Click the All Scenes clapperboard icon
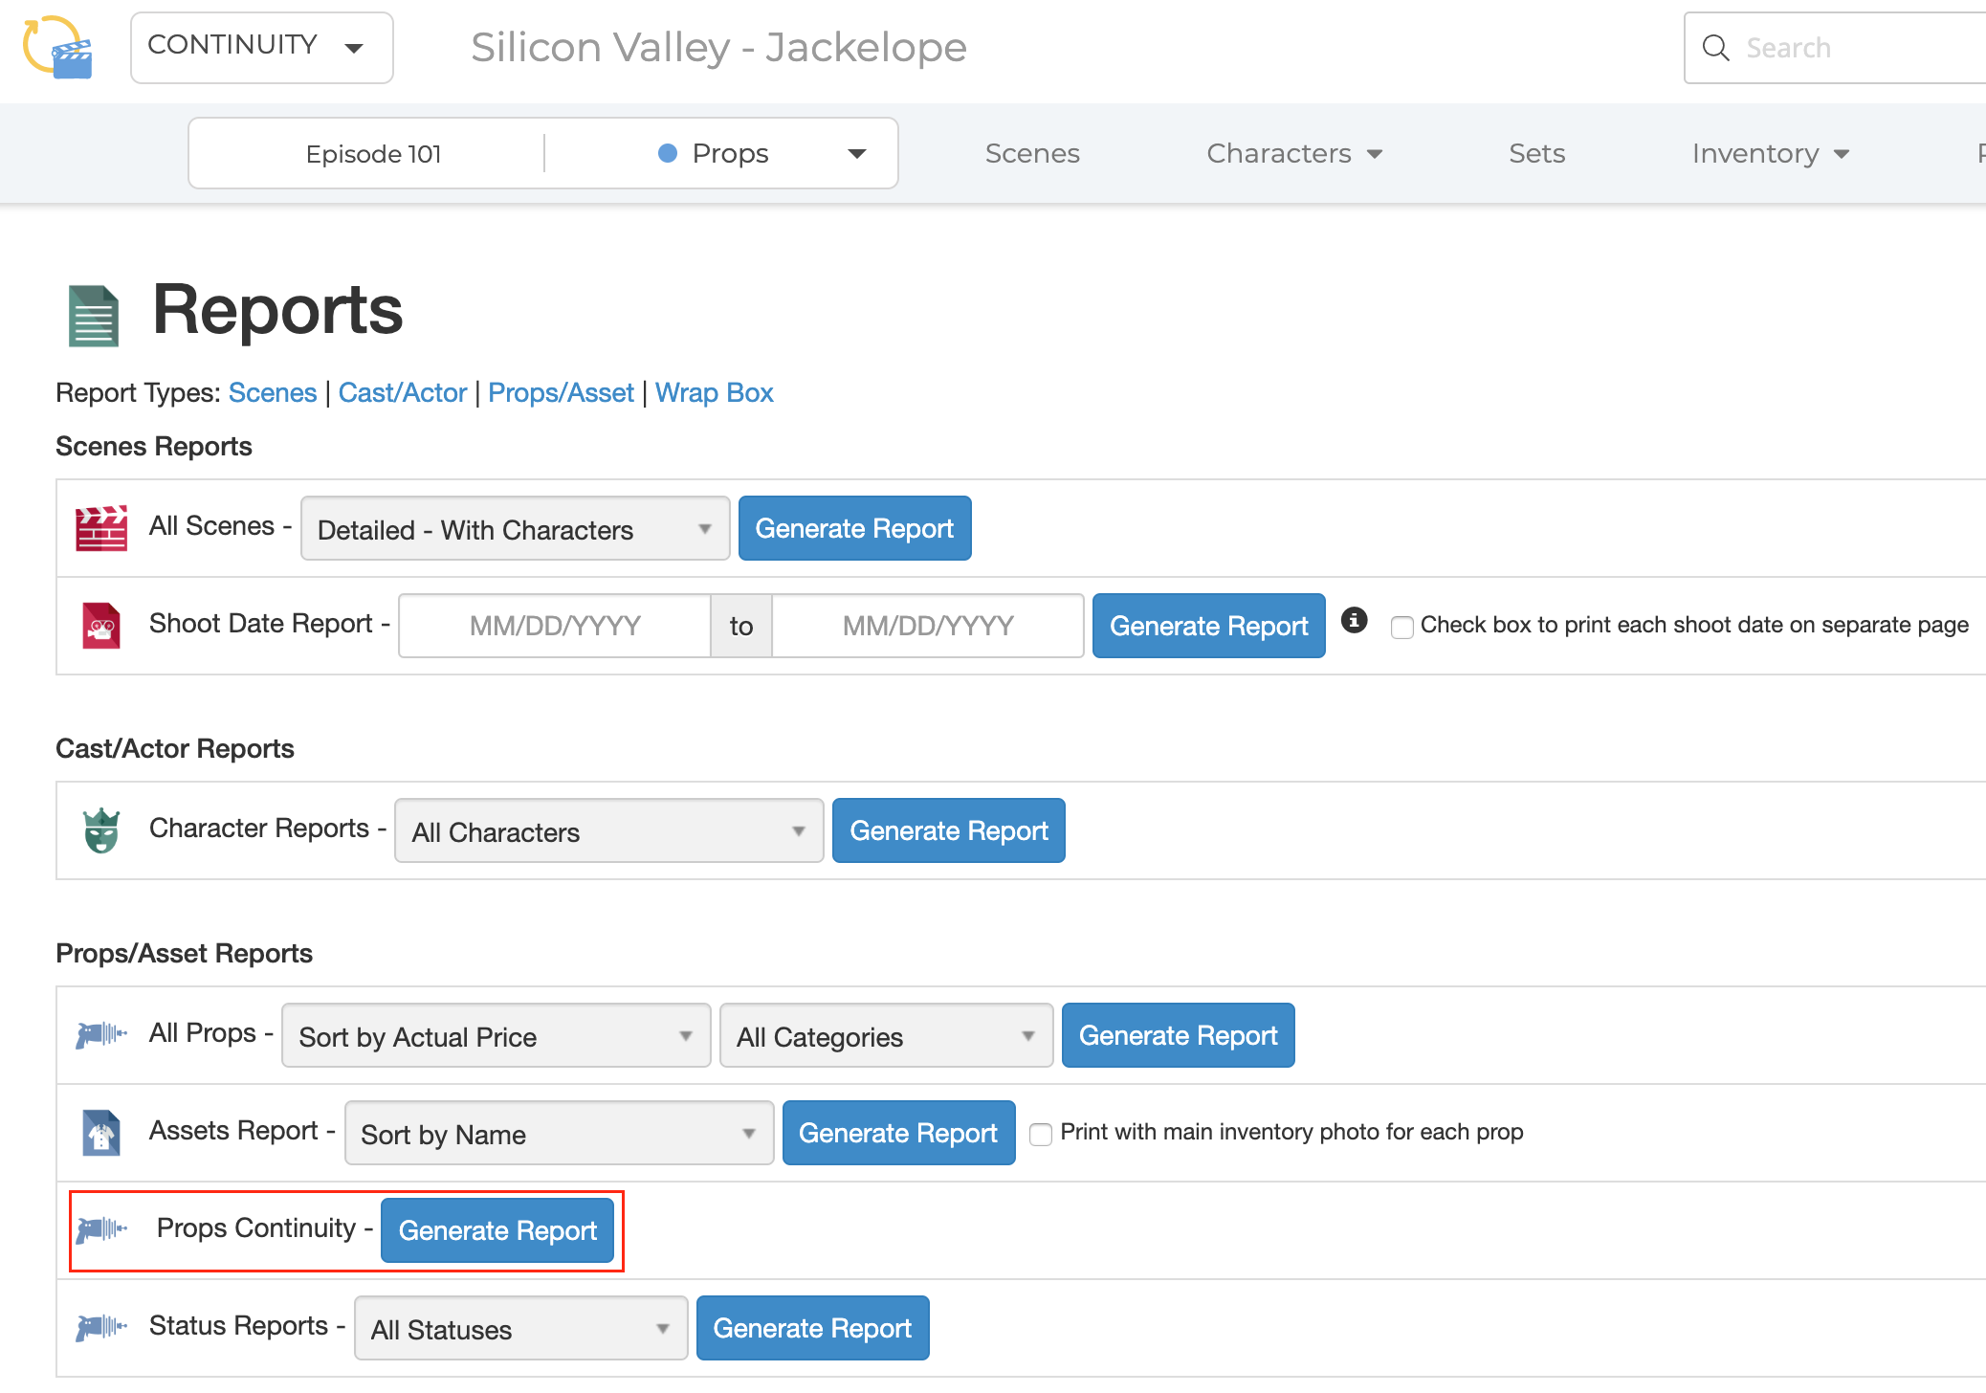Image resolution: width=1986 pixels, height=1393 pixels. tap(101, 528)
